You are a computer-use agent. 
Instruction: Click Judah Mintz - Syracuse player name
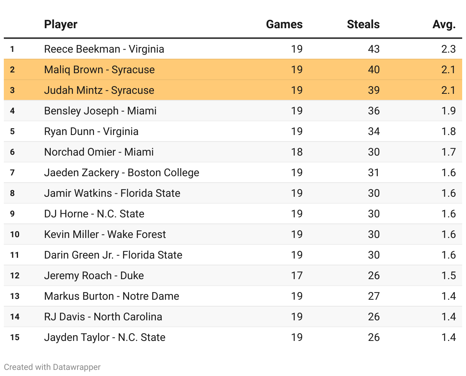click(x=99, y=90)
